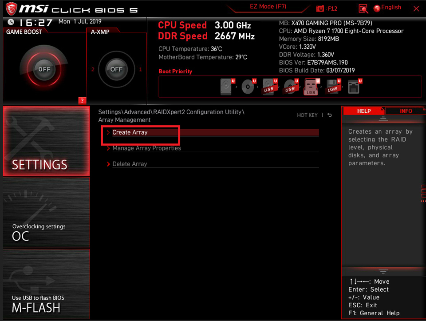Viewport: 426px width, 321px height.
Task: Switch to the INFO tab
Action: 406,111
